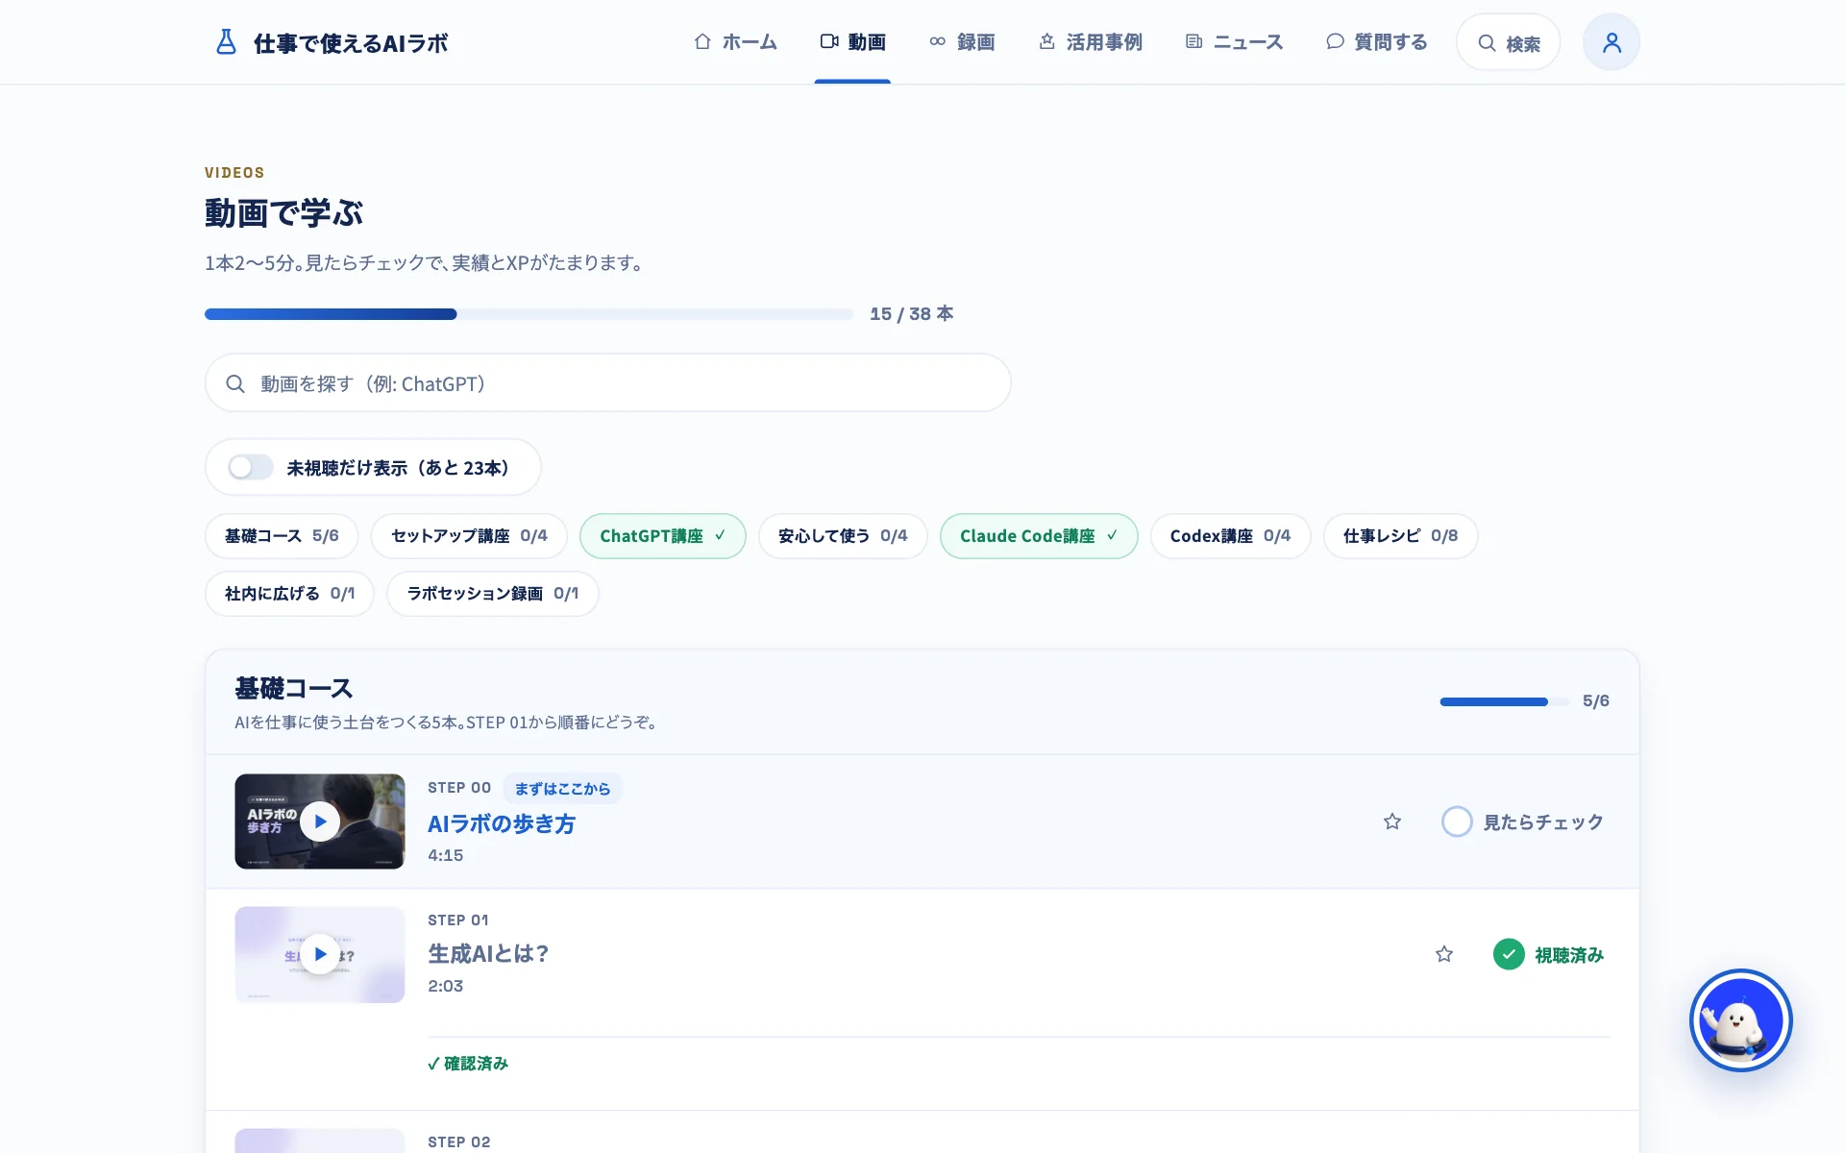
Task: Filter by 仕事レシピ 0/8 chip
Action: pos(1400,535)
